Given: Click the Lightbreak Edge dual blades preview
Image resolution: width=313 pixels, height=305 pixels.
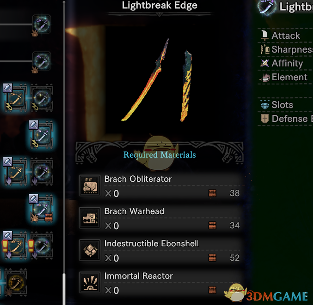Looking at the screenshot, I should coord(158,80).
